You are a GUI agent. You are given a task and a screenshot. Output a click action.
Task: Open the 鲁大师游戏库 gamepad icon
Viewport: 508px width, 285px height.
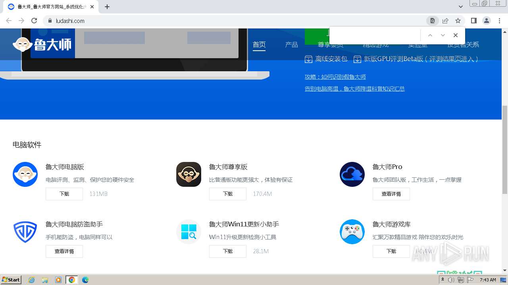pos(352,232)
